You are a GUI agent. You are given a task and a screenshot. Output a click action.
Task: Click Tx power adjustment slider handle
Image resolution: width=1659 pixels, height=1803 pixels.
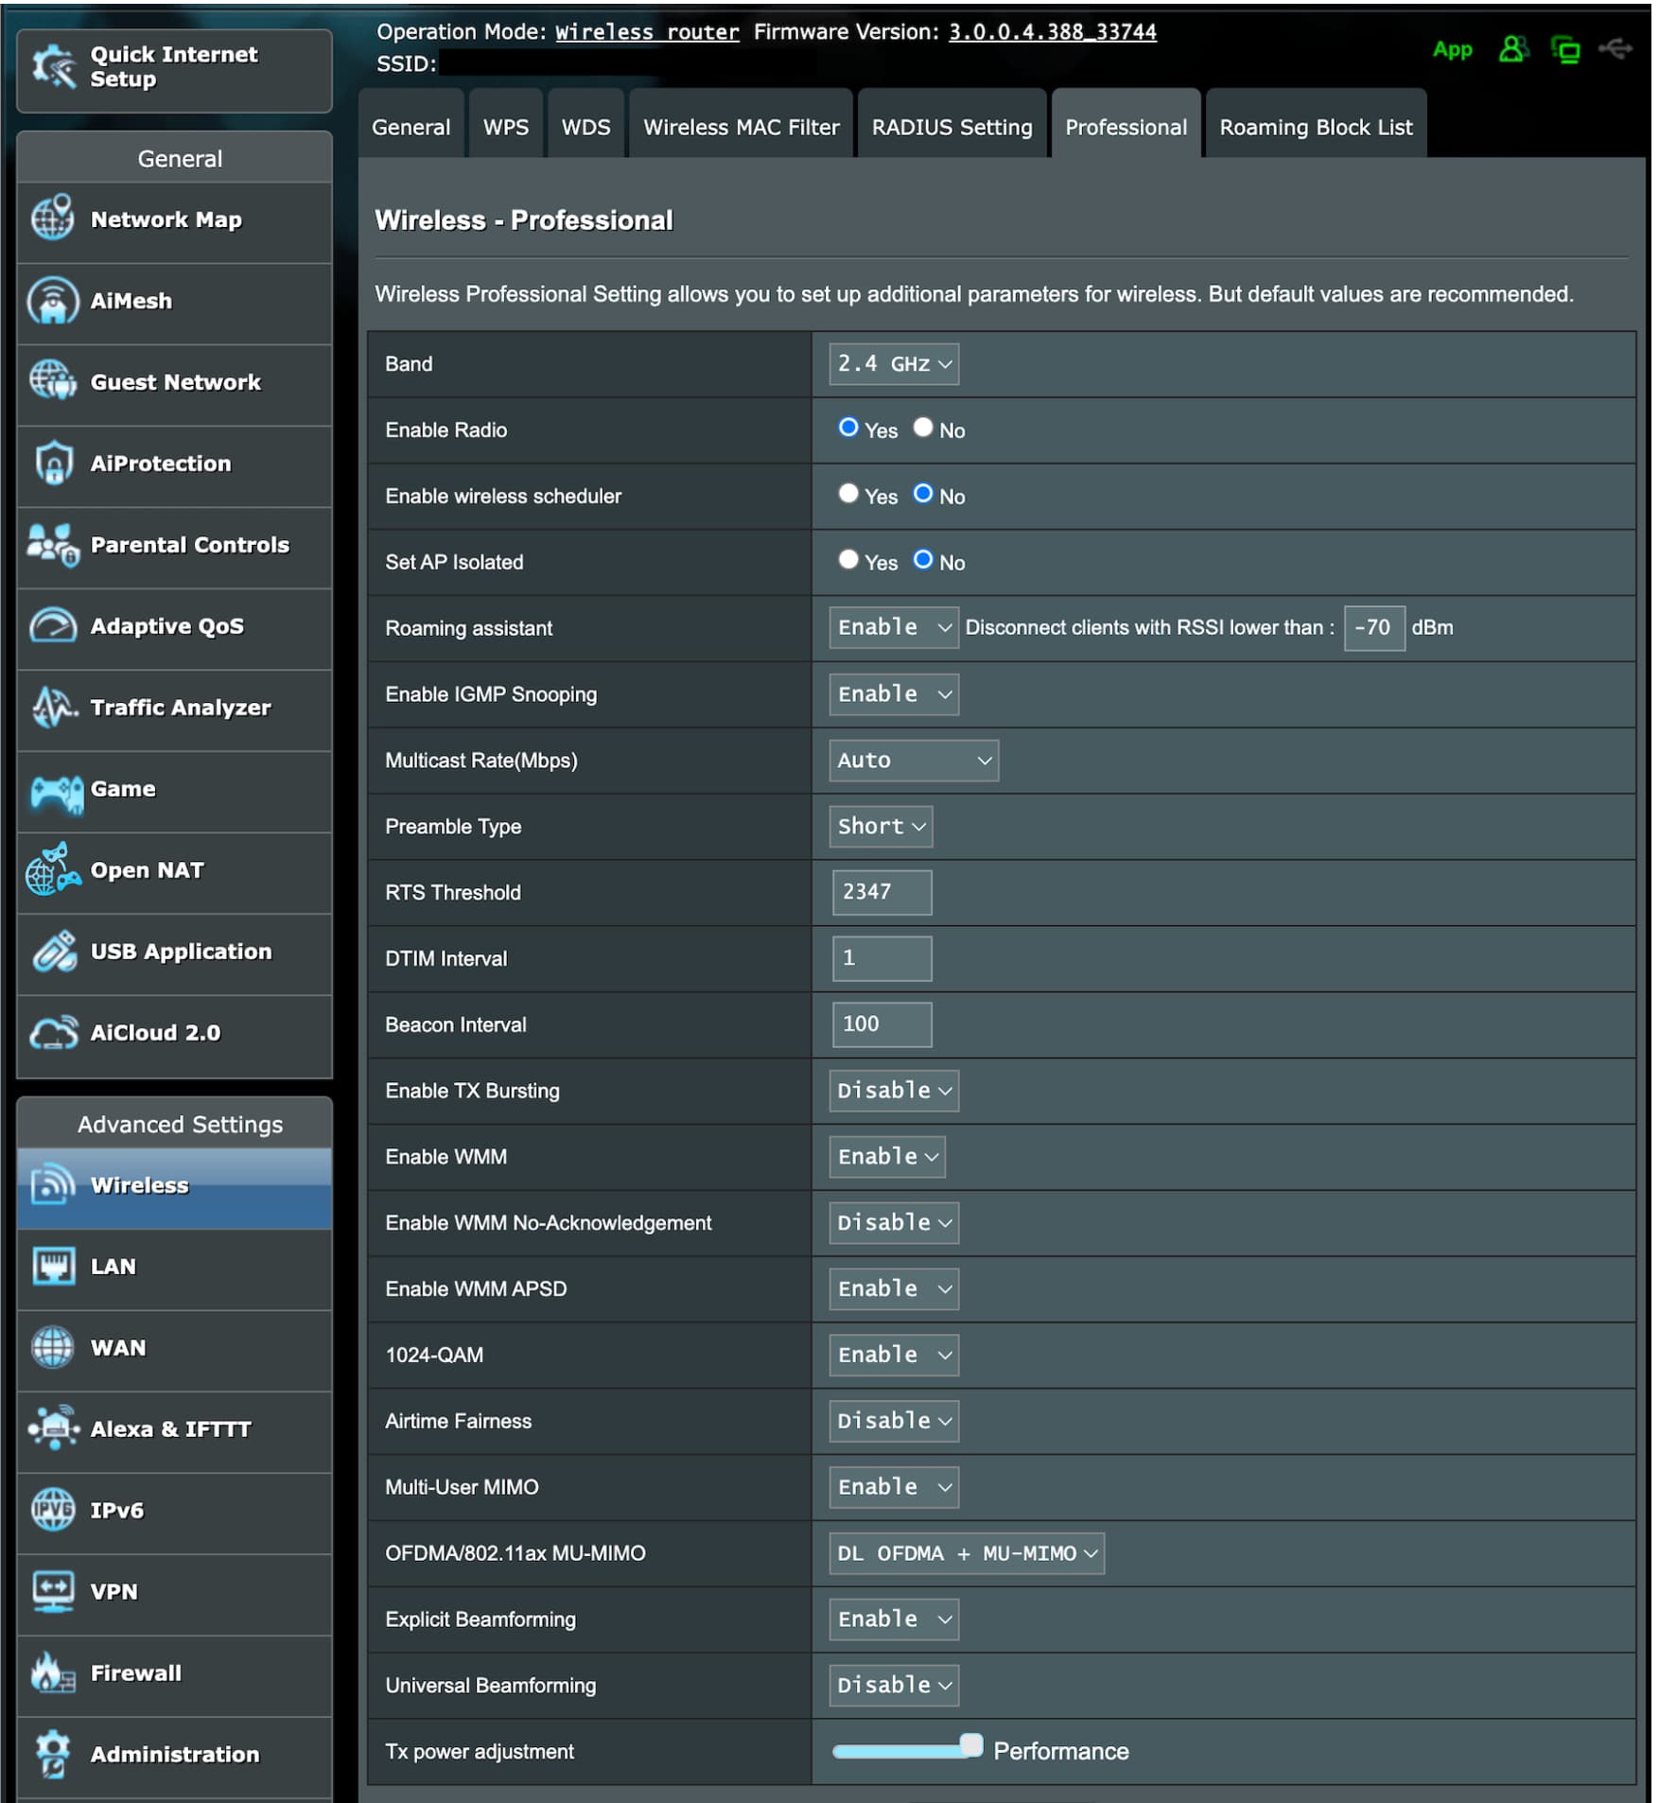click(x=971, y=1746)
